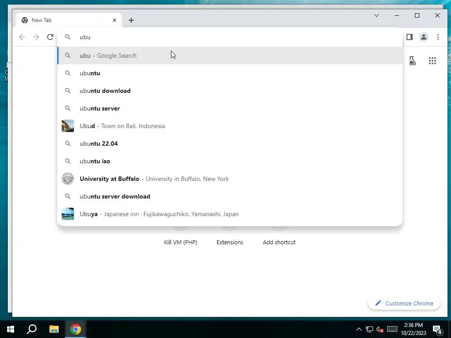Viewport: 451px width, 338px height.
Task: Click the address bar containing ubu
Action: pyautogui.click(x=229, y=37)
